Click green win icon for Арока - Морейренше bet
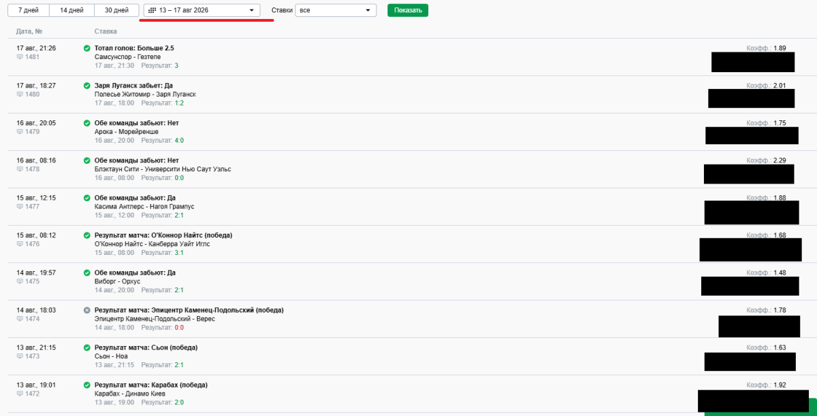 pyautogui.click(x=86, y=123)
